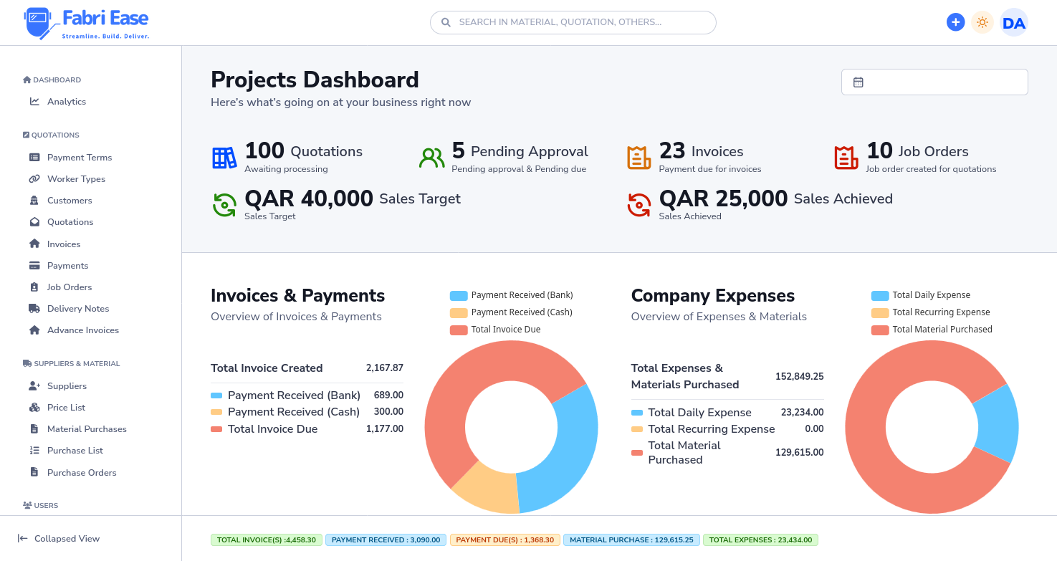This screenshot has width=1057, height=561.
Task: Click the Payments credit card icon
Action: click(34, 266)
